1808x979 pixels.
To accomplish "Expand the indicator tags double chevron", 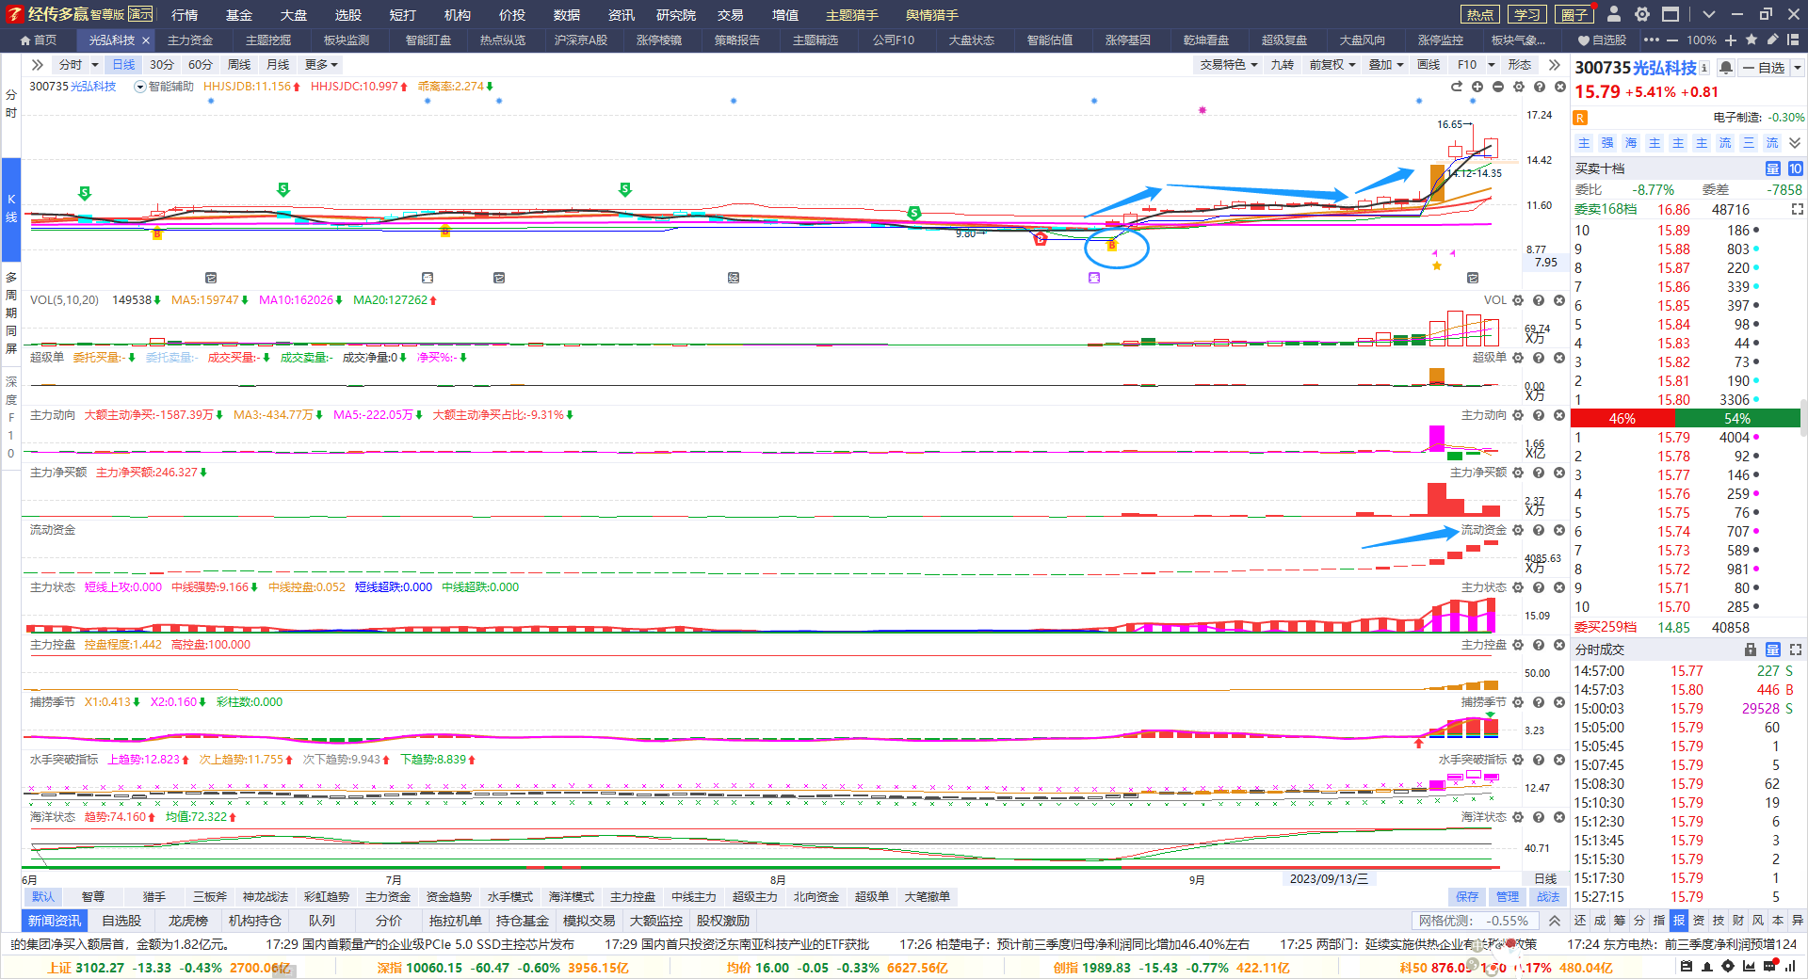I will coord(1795,143).
